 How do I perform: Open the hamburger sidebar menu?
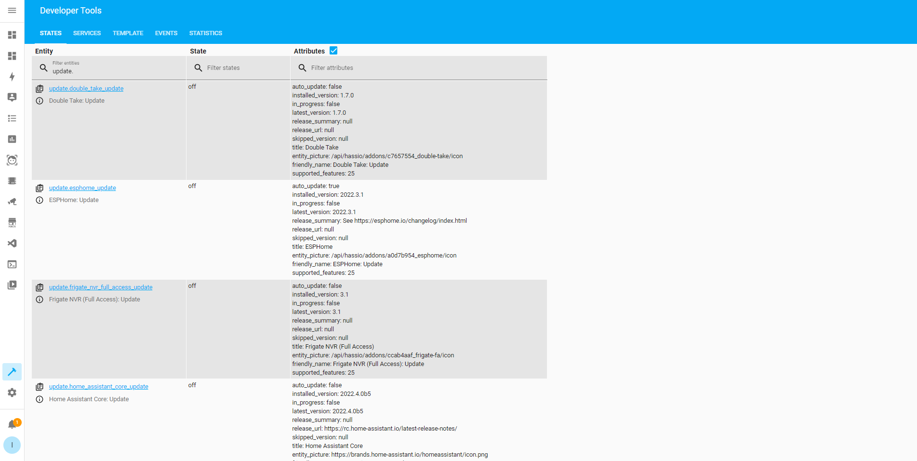[12, 11]
